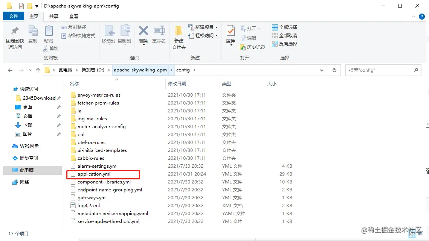
Task: Go back with the left arrow
Action: [x=10, y=70]
